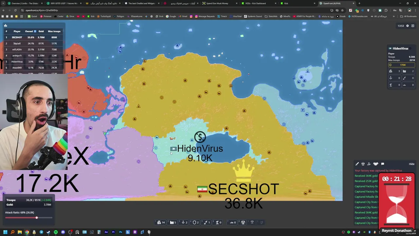Open Discord from the taskbar

[x=63, y=232]
